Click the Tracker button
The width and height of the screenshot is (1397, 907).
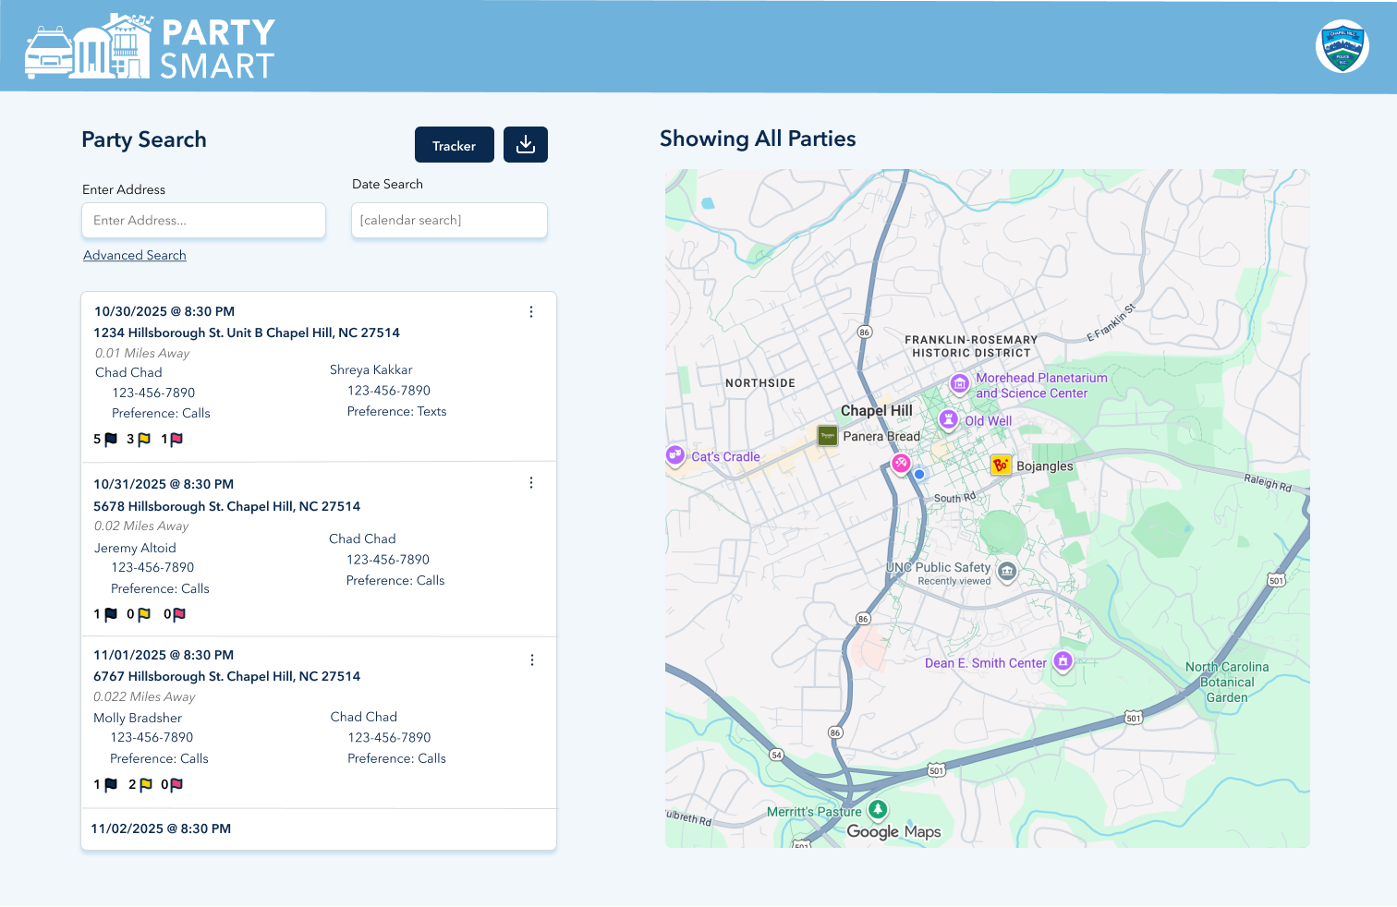pyautogui.click(x=454, y=145)
